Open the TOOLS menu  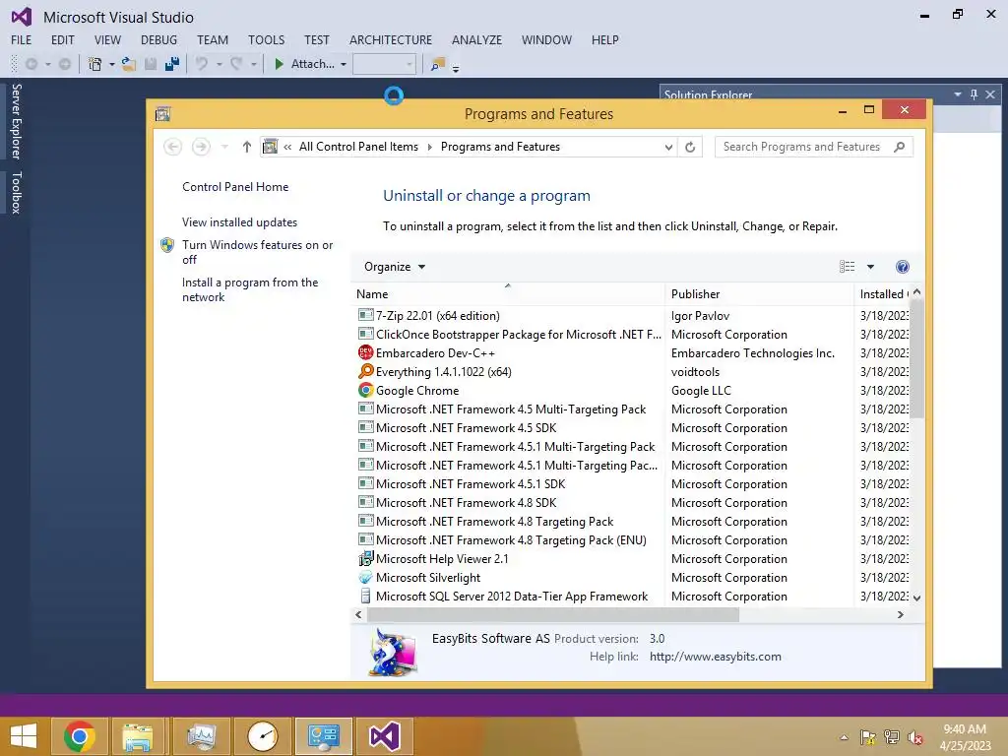[266, 39]
